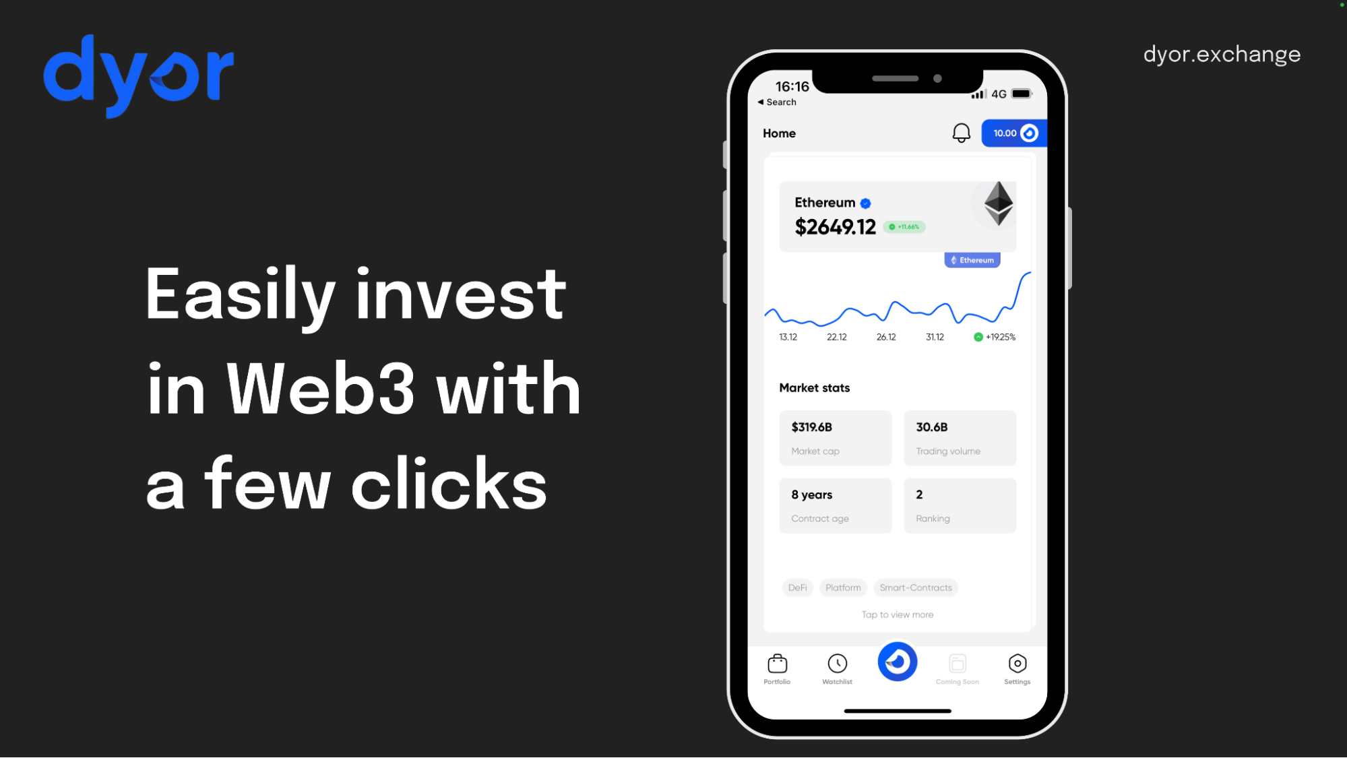
Task: Expand the DeFi category tag
Action: [x=797, y=587]
